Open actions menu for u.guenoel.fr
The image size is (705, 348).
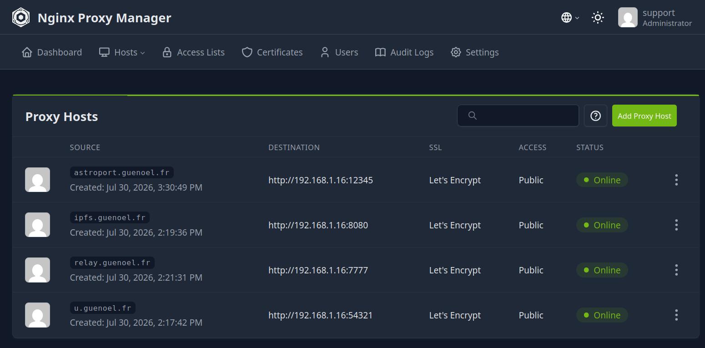[x=676, y=315]
